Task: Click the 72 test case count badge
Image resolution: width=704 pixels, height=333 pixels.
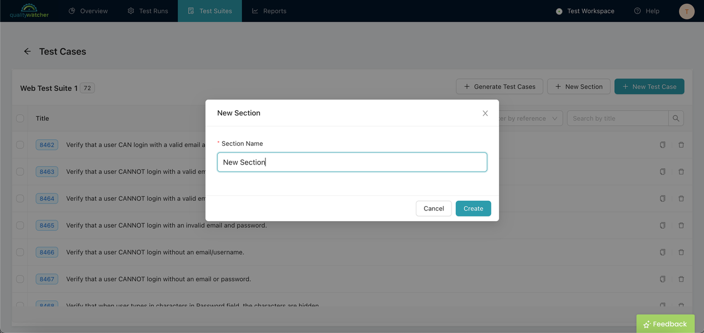Action: pyautogui.click(x=87, y=88)
